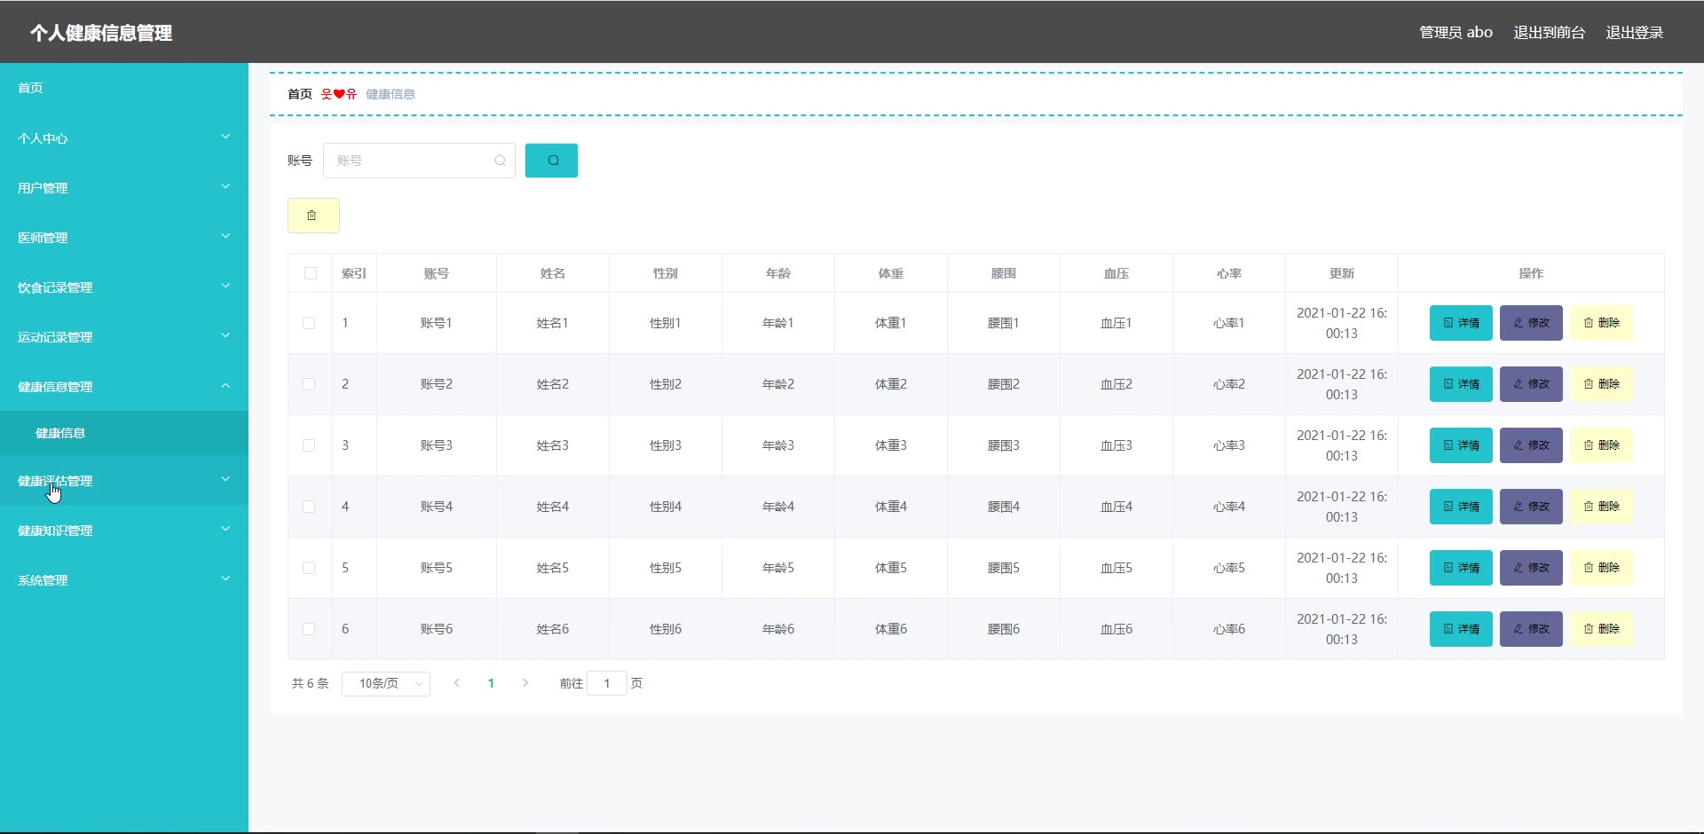The width and height of the screenshot is (1704, 834).
Task: Edit row 账号3 with 修改
Action: tap(1531, 445)
